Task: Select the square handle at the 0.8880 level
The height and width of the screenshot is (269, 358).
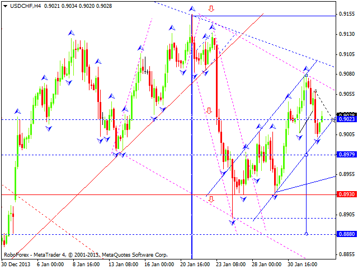Action: point(307,234)
